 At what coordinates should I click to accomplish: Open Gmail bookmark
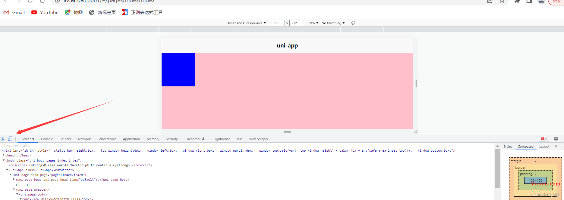click(x=14, y=12)
